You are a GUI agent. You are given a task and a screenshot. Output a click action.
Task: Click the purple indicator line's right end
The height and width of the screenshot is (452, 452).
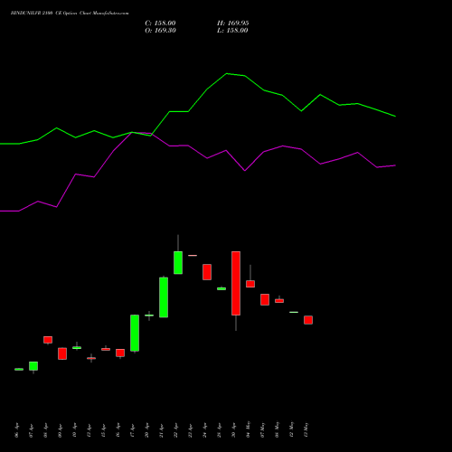[395, 165]
